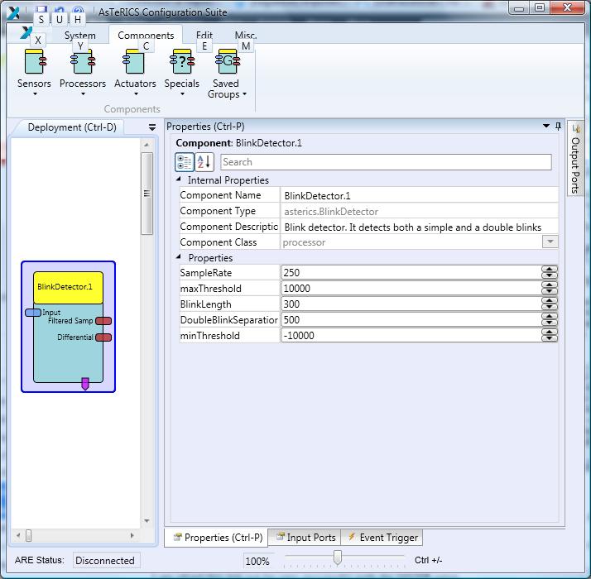Click the Save quick access icon
591x579 pixels.
[41, 10]
